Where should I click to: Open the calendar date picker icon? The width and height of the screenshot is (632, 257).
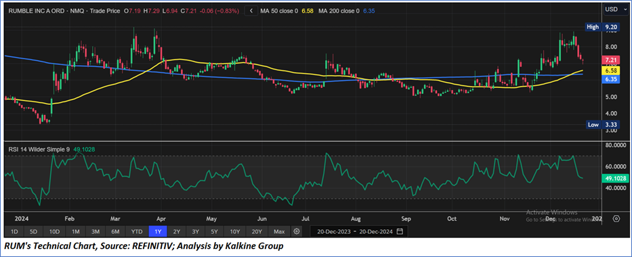click(x=400, y=232)
